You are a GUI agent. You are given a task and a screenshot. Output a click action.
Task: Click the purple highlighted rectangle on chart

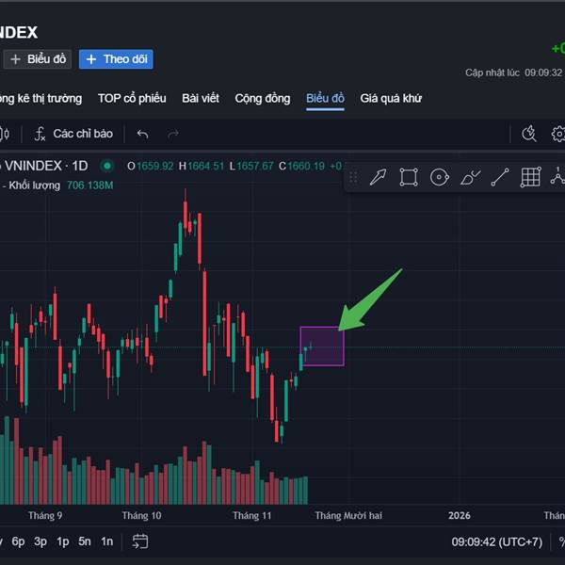[322, 346]
